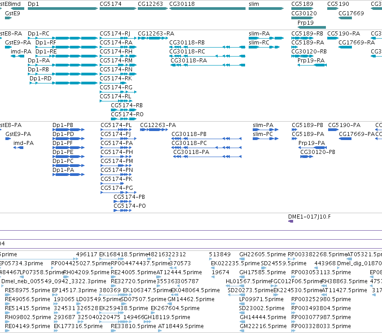This screenshot has width=382, height=333.
Task: Select transcript GstE9-RA
Action: pos(8,47)
